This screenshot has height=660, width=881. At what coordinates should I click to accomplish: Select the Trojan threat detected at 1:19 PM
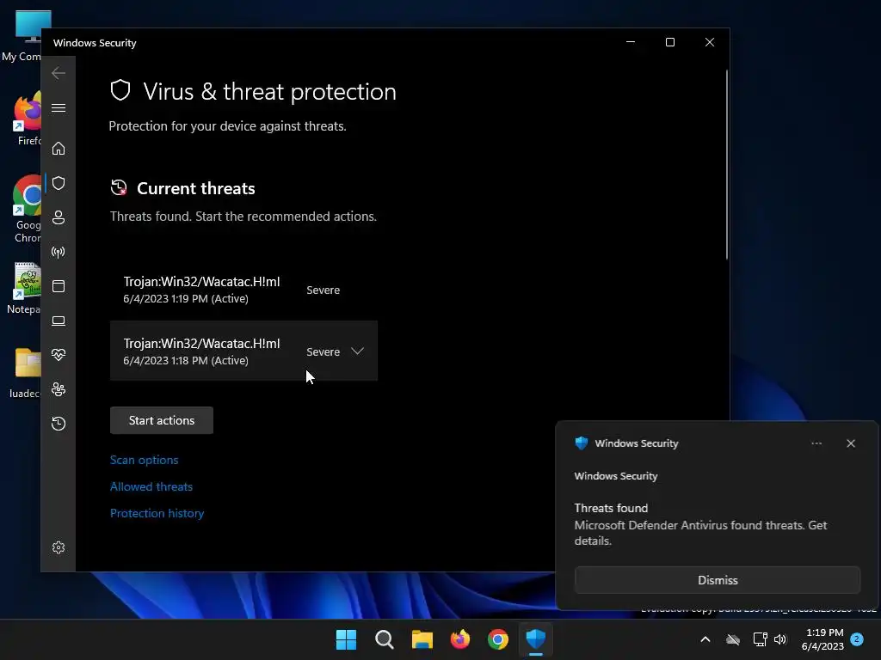pos(243,290)
